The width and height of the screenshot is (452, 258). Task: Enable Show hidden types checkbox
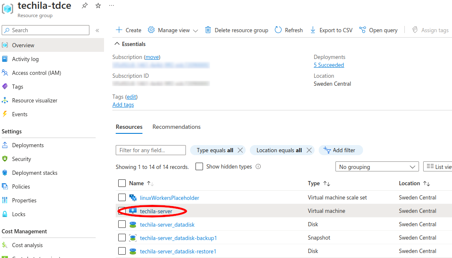click(x=199, y=166)
